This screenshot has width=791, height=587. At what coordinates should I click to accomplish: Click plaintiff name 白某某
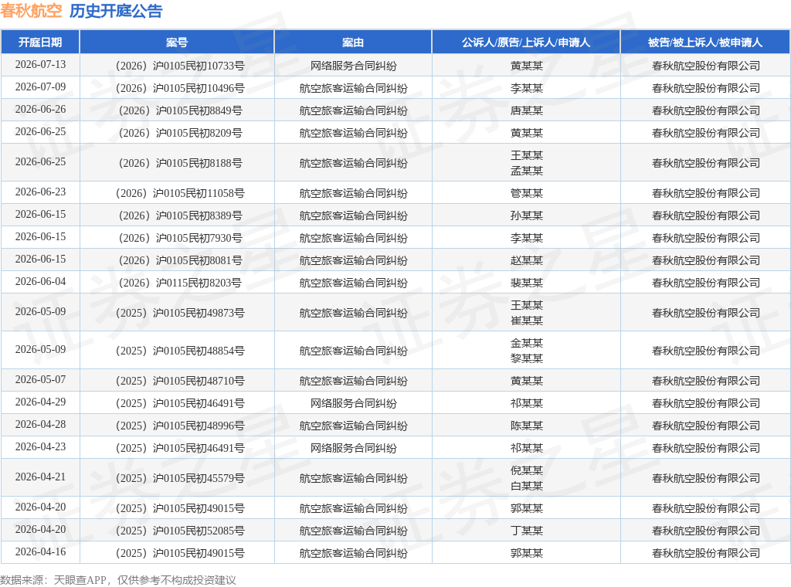[526, 486]
